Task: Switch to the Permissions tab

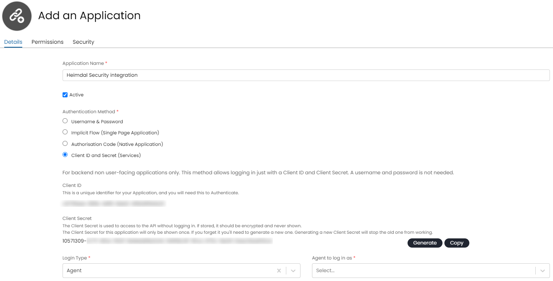Action: pos(48,42)
